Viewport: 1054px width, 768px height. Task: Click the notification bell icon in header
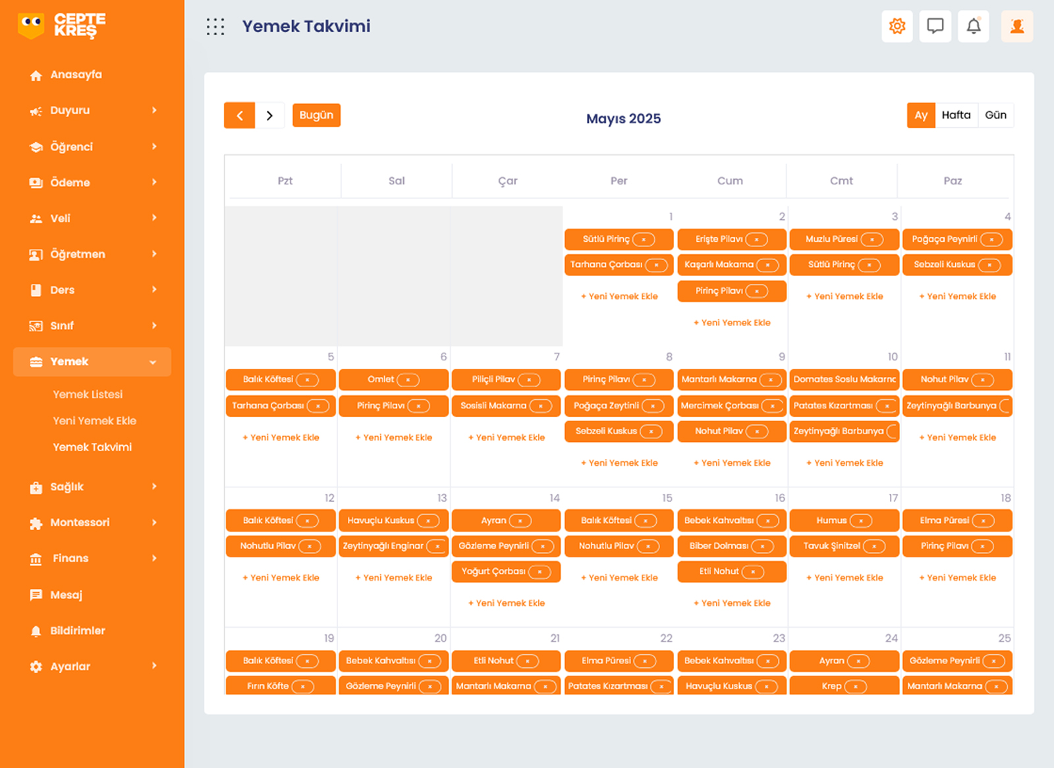pyautogui.click(x=973, y=26)
